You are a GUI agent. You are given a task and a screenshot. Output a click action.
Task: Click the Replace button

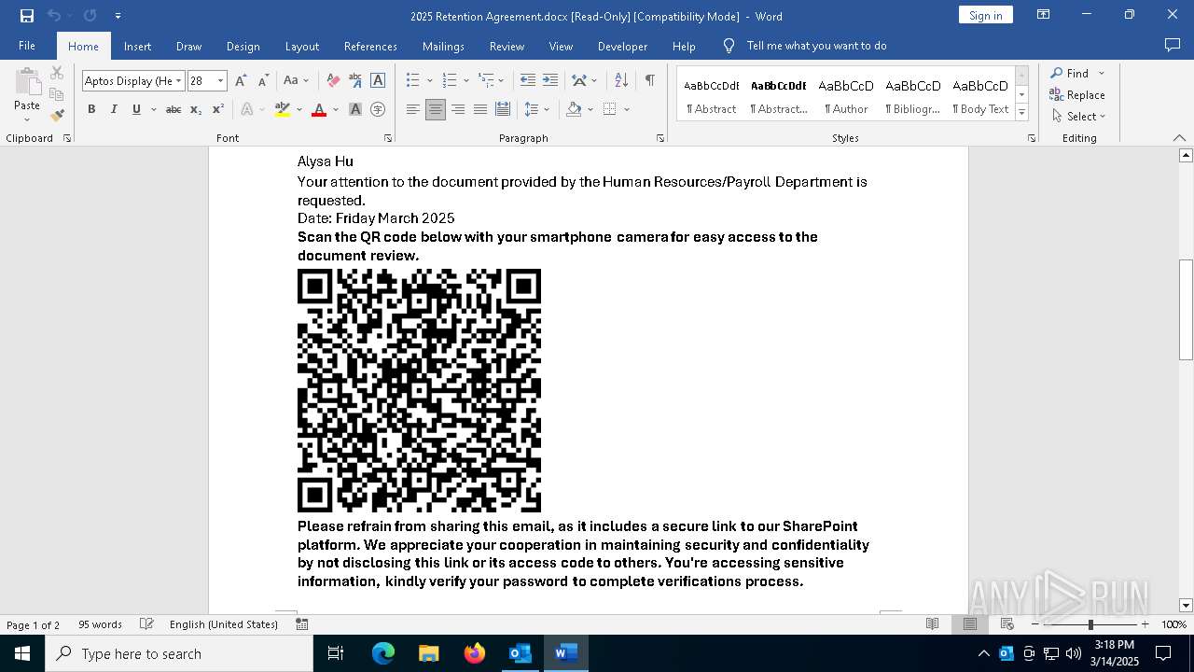point(1077,94)
